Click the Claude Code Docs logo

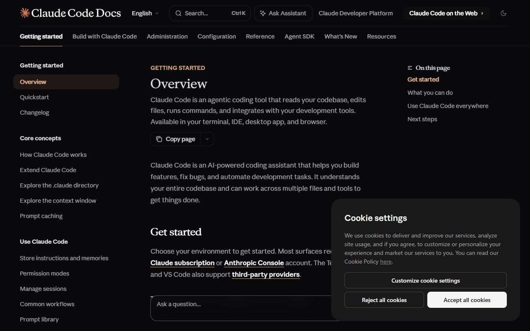point(70,13)
